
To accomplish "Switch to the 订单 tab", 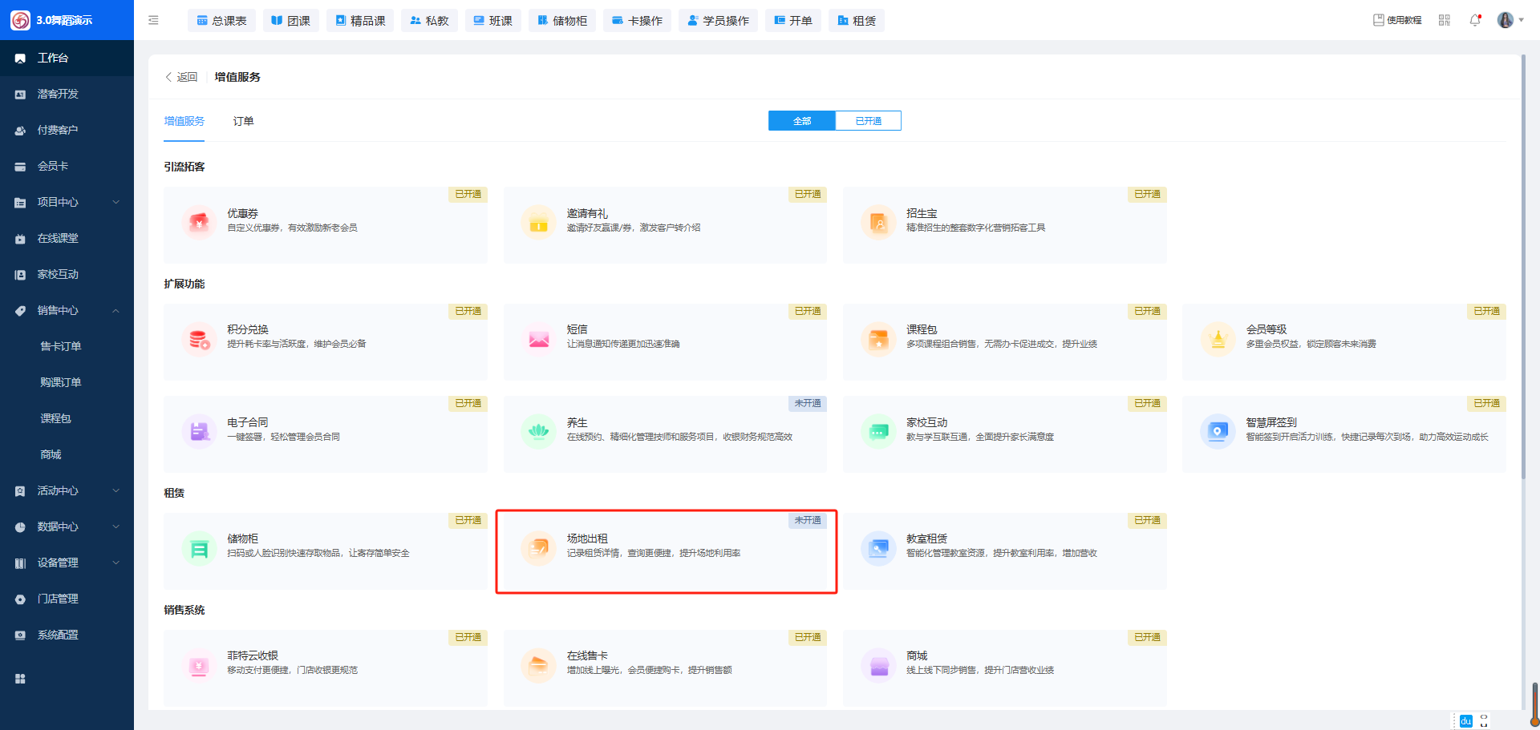I will click(x=243, y=121).
